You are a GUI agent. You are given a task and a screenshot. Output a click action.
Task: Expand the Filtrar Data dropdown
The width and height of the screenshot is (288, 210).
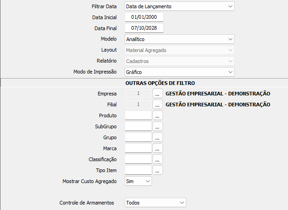pyautogui.click(x=230, y=6)
